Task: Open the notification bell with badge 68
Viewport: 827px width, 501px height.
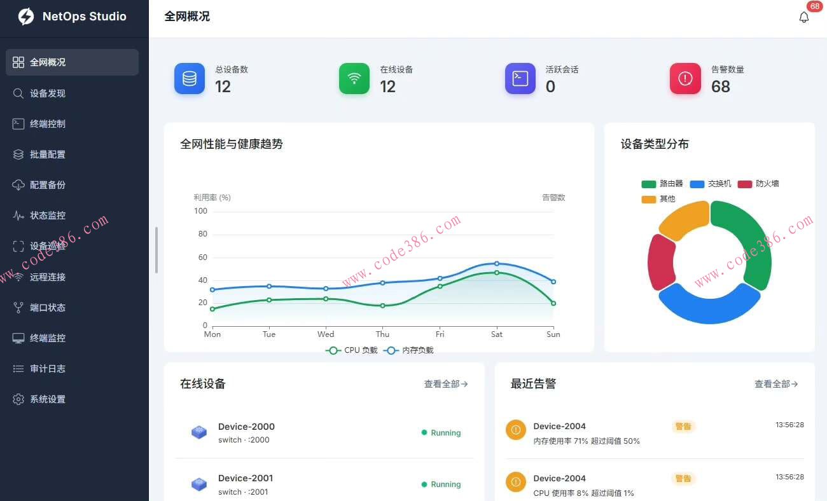Action: (804, 17)
